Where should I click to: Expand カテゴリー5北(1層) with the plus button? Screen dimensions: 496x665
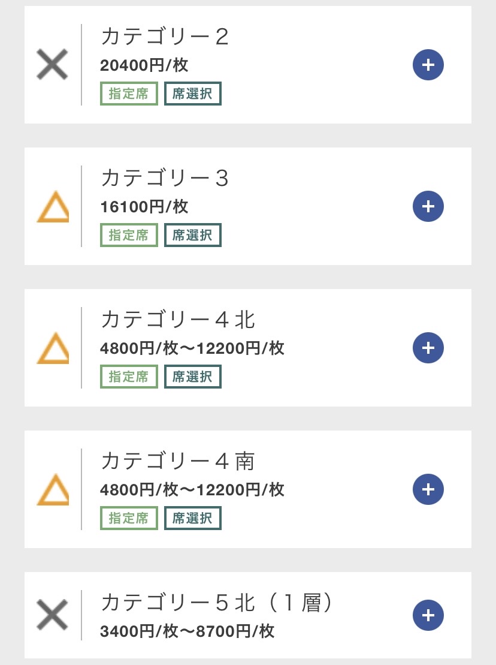(428, 615)
